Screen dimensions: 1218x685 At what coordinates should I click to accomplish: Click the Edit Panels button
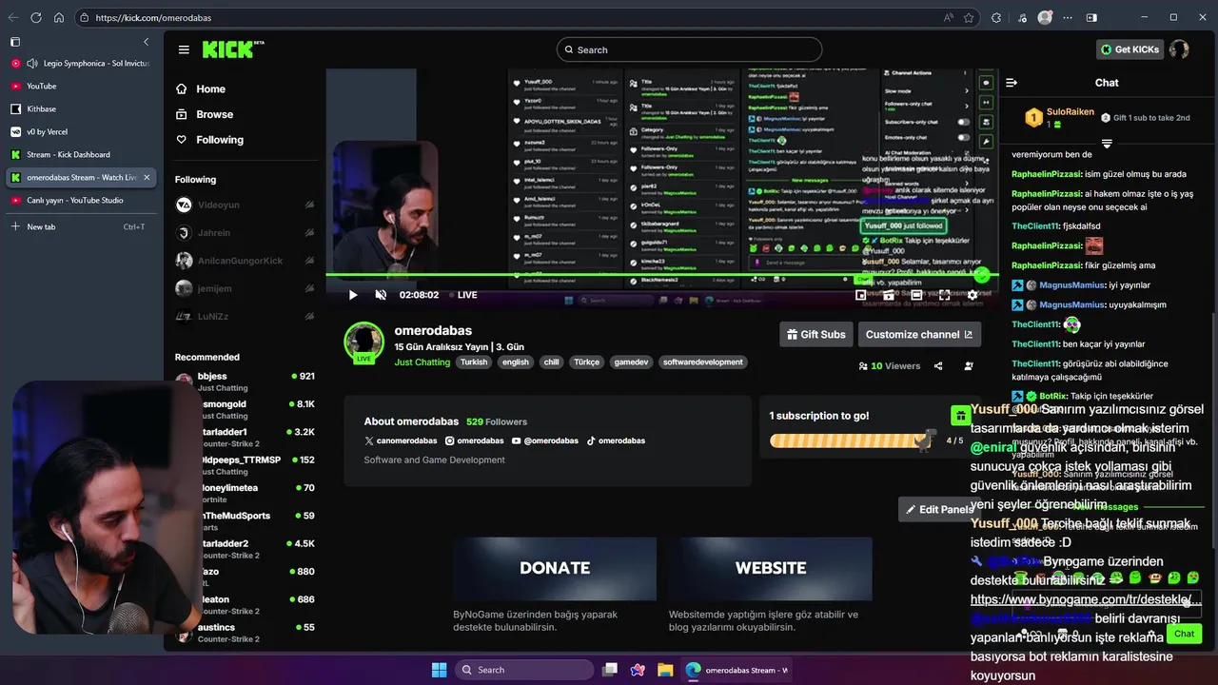pyautogui.click(x=940, y=509)
